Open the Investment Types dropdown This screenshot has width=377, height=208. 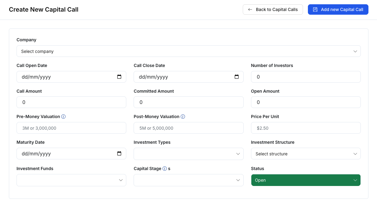coord(188,154)
